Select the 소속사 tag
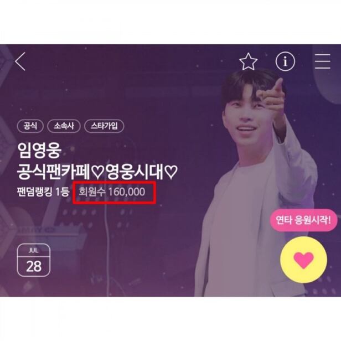The width and height of the screenshot is (341, 341). tap(64, 126)
